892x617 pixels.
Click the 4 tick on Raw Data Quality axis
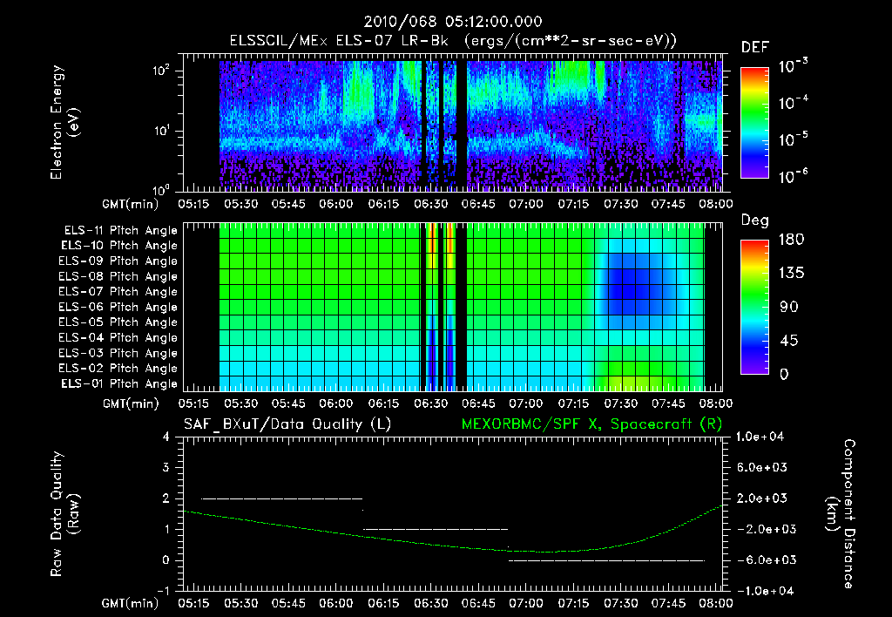pyautogui.click(x=166, y=437)
